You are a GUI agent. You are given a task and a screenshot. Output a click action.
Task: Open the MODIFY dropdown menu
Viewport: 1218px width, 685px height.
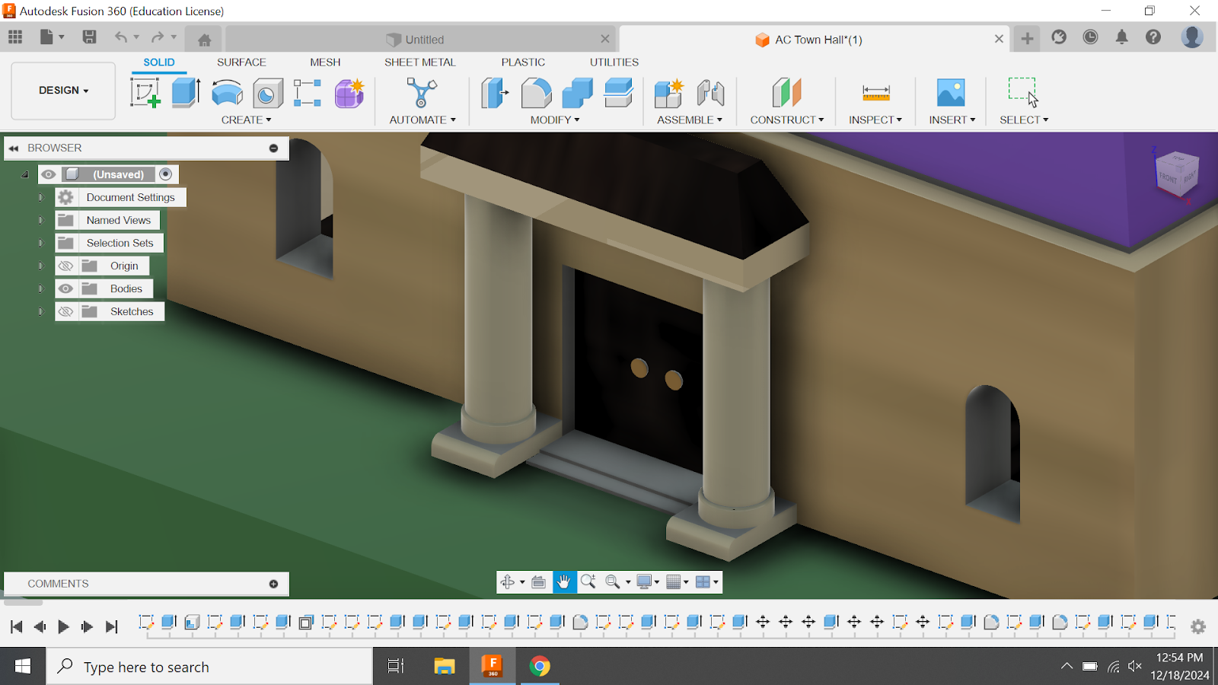(x=555, y=119)
